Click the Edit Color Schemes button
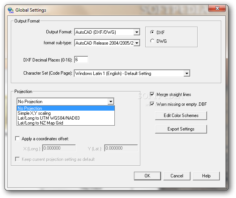Viewport: 236px width, 198px height. (x=181, y=115)
